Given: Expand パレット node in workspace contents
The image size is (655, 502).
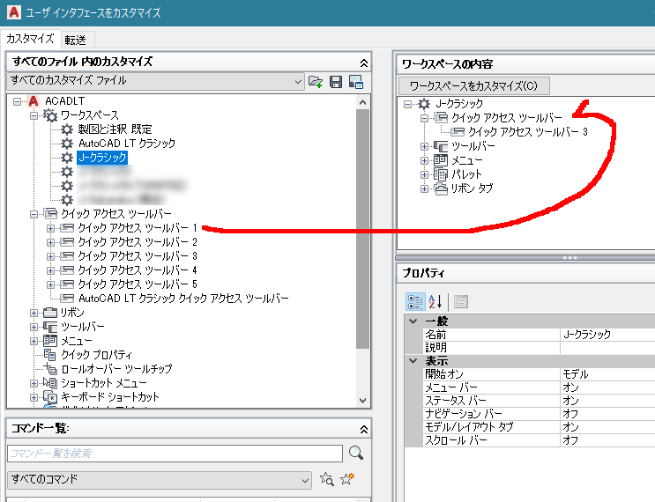Looking at the screenshot, I should [x=424, y=174].
